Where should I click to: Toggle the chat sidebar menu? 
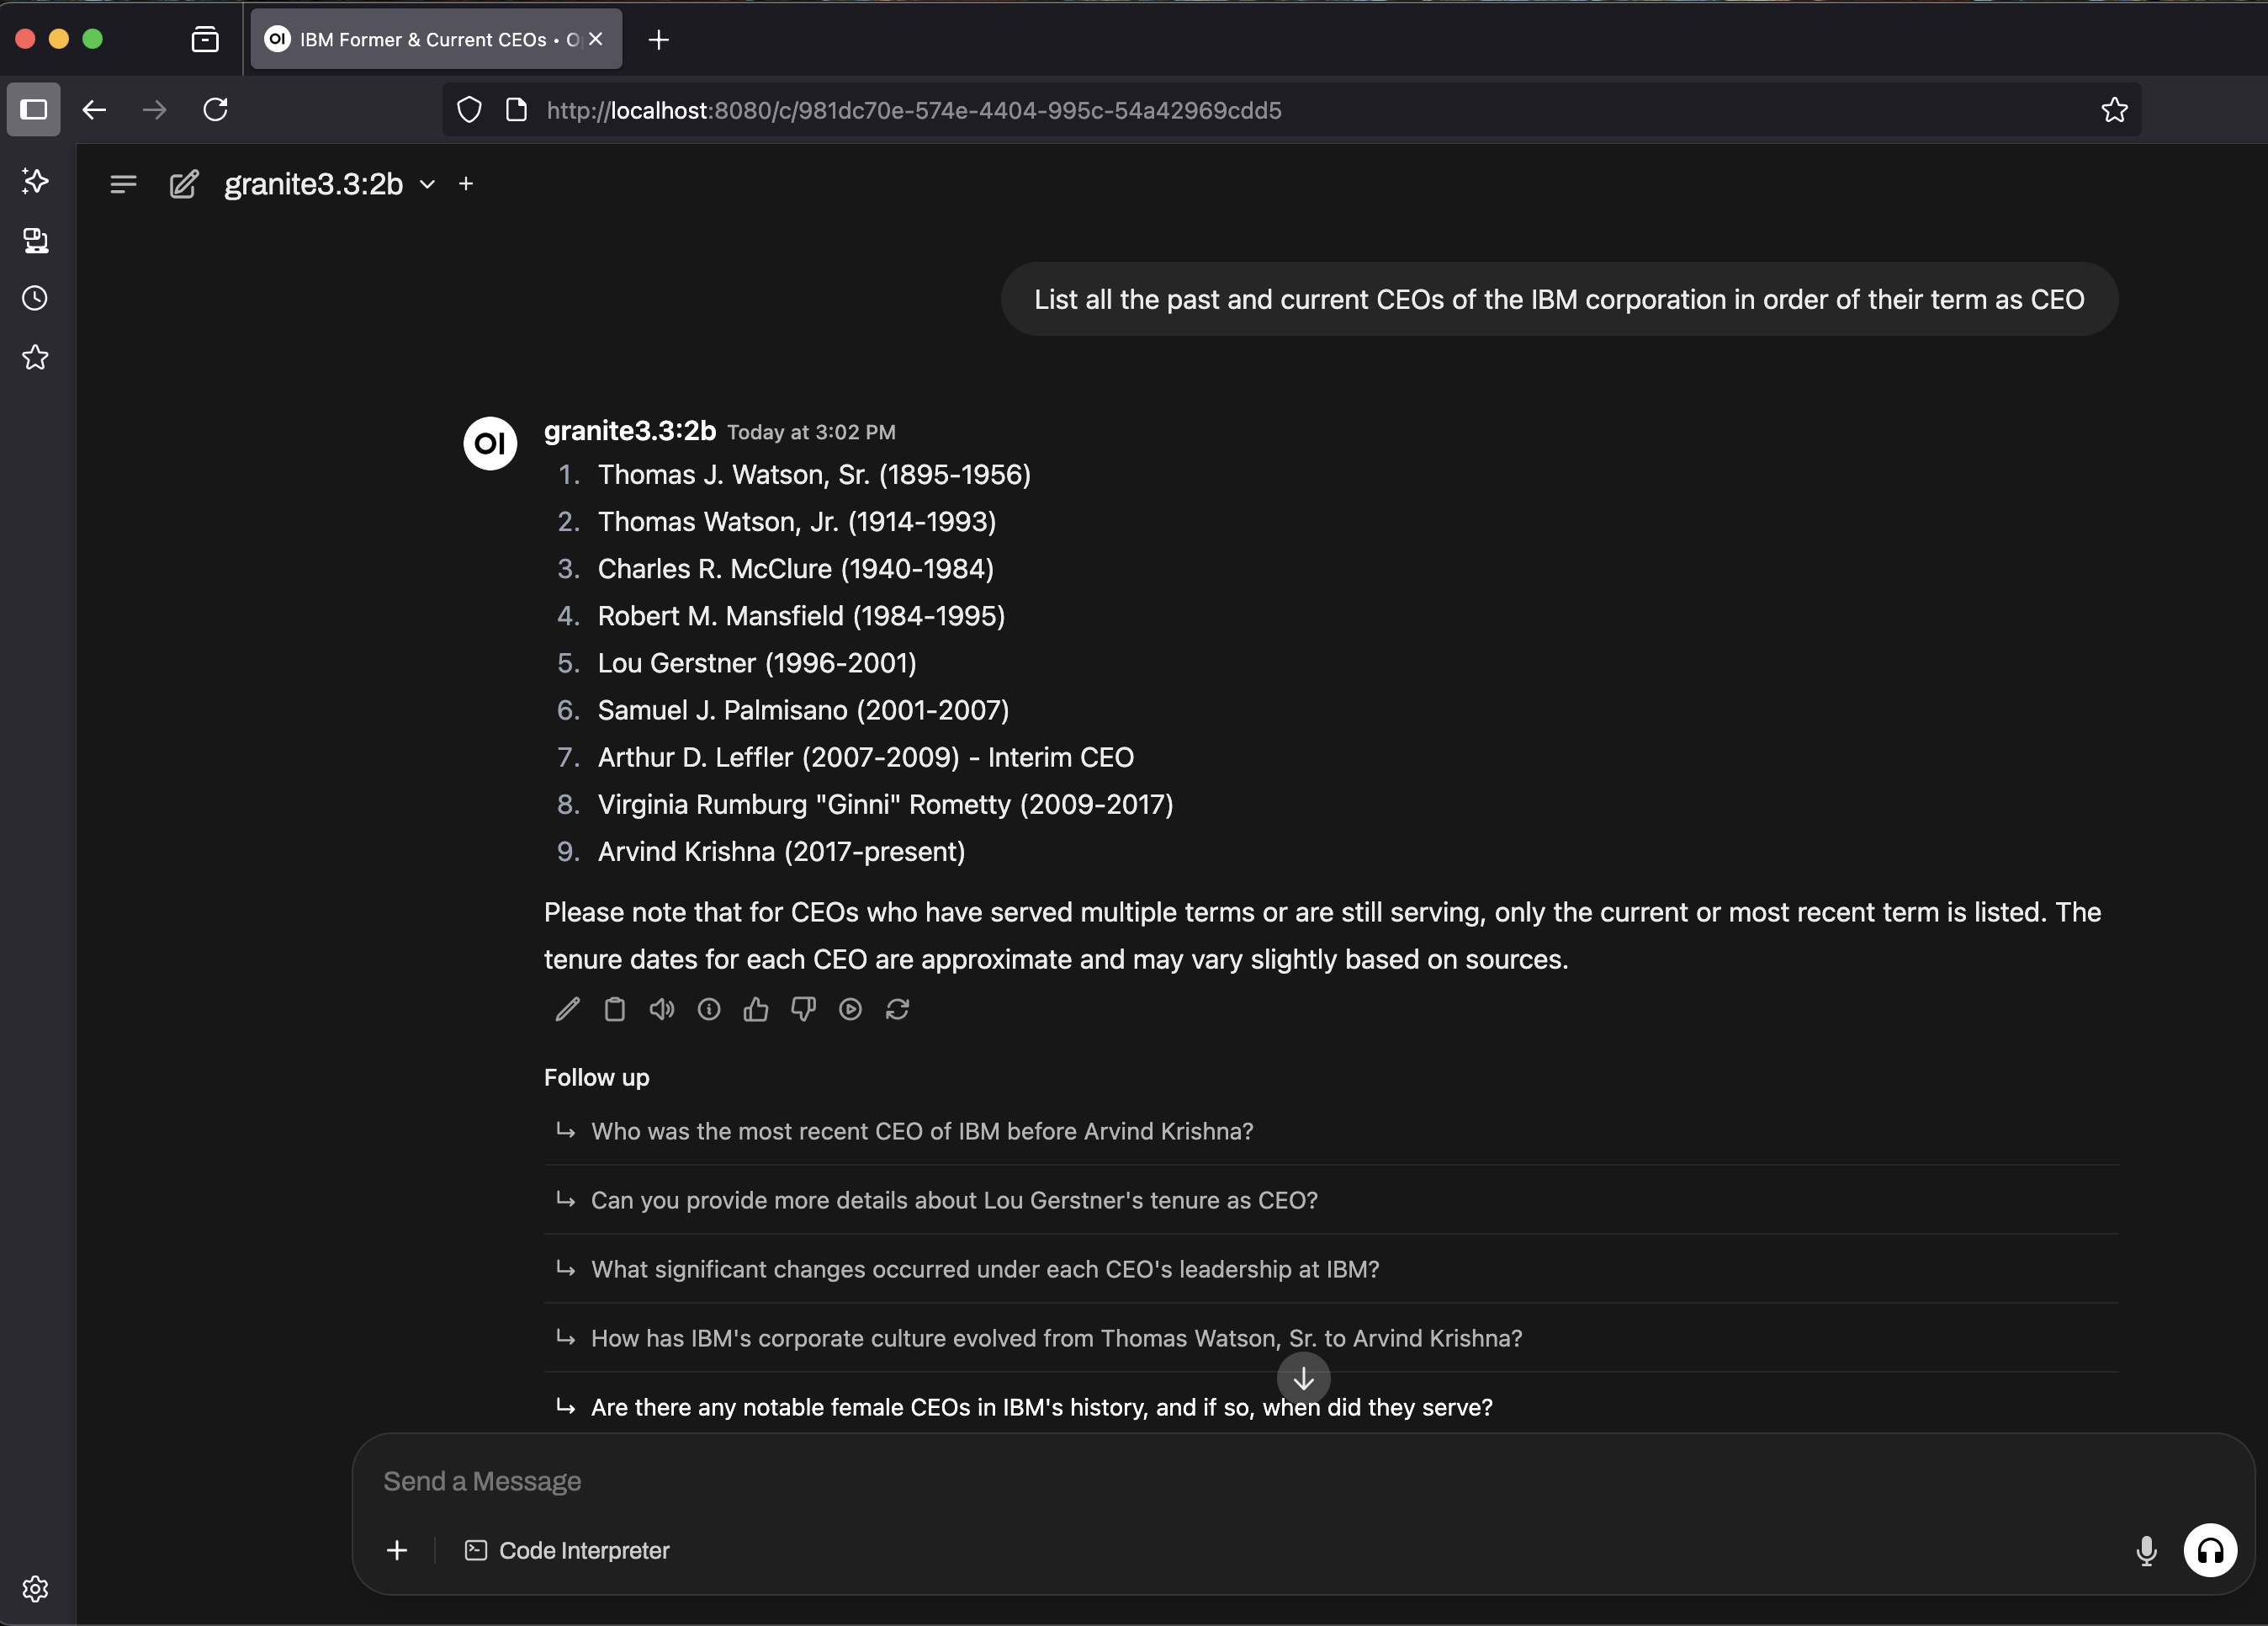coord(123,184)
